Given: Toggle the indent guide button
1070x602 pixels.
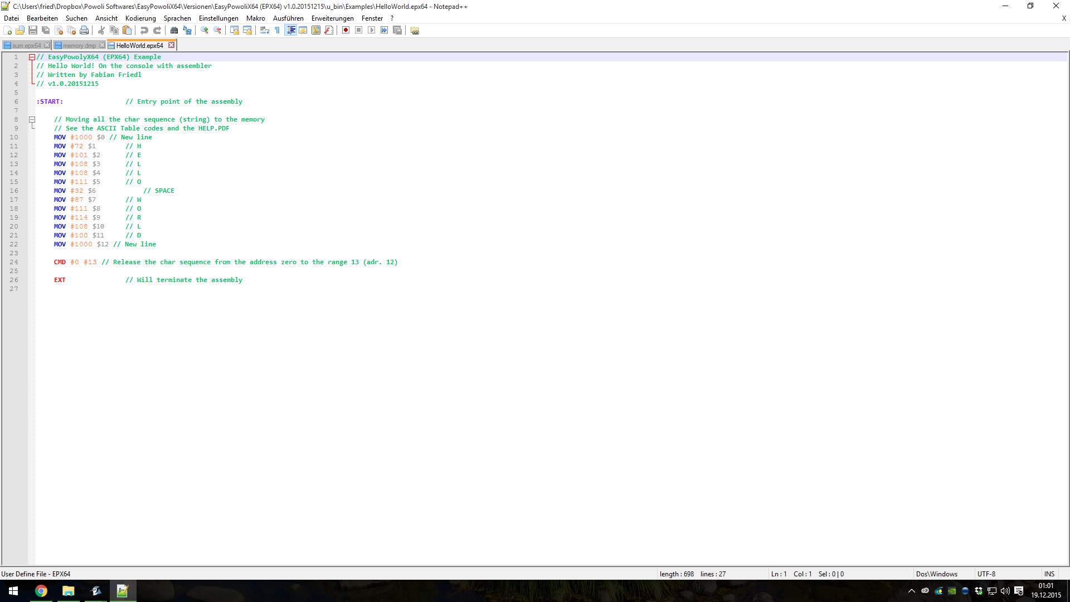Looking at the screenshot, I should (290, 30).
